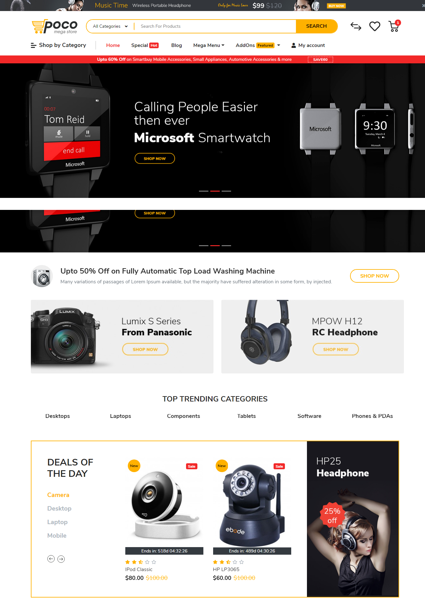This screenshot has height=601, width=425.
Task: Open the compare products arrows icon
Action: pyautogui.click(x=356, y=26)
